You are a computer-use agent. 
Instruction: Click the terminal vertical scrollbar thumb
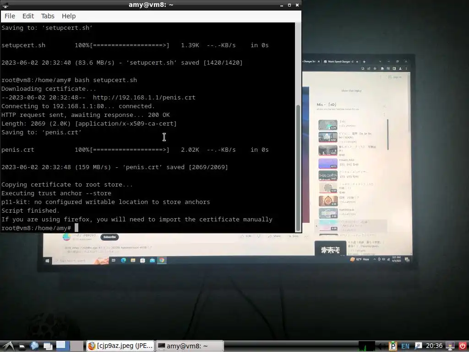298,168
